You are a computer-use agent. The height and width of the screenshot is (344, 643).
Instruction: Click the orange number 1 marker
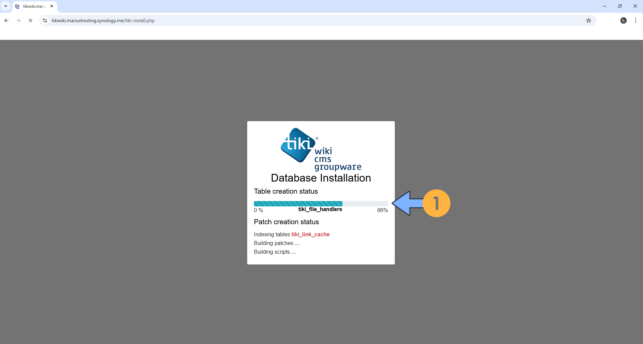(x=437, y=203)
